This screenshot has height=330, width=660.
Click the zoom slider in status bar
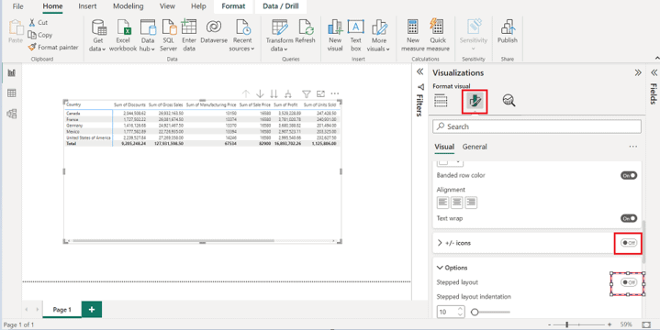tap(579, 324)
